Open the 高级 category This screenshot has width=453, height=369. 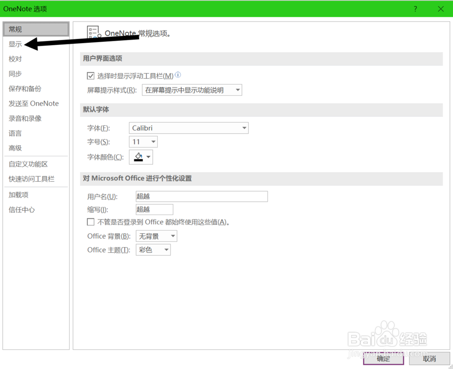pos(36,148)
